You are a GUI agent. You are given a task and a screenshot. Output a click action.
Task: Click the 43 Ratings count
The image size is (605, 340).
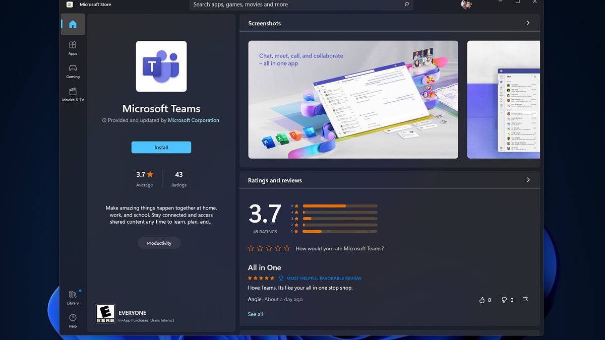tap(179, 179)
